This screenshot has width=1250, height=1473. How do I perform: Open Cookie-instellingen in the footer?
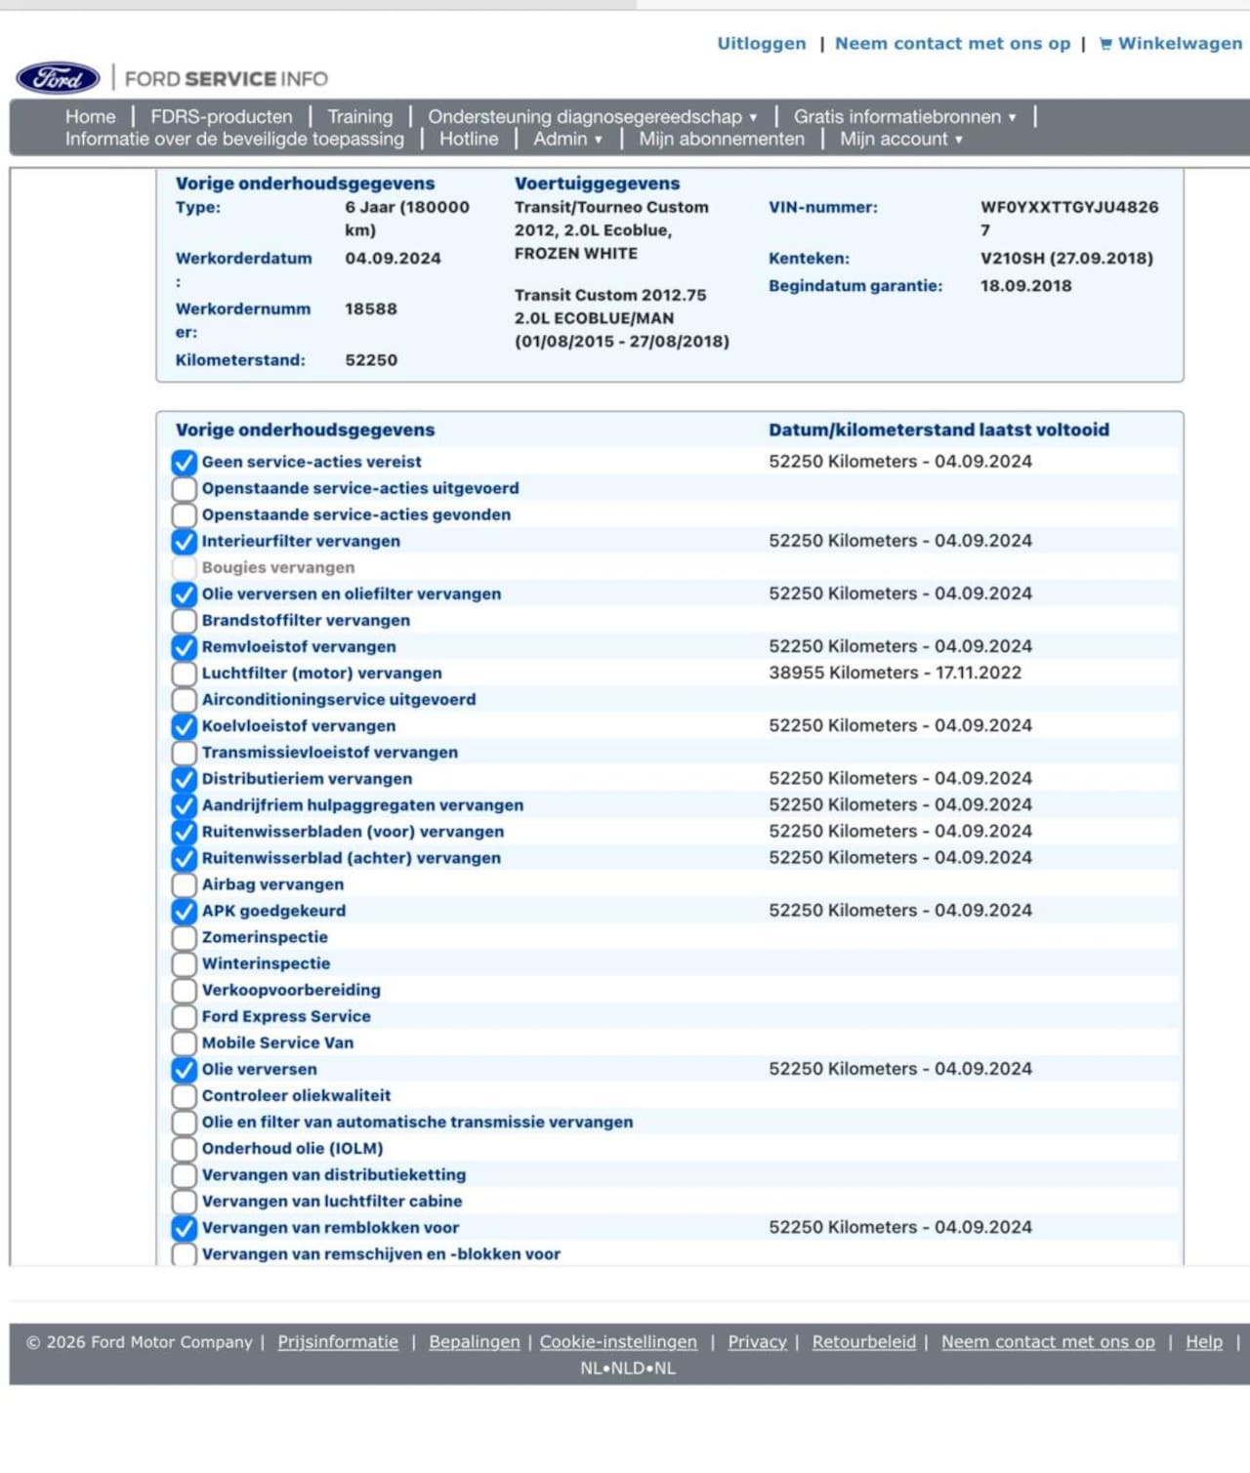click(x=618, y=1342)
